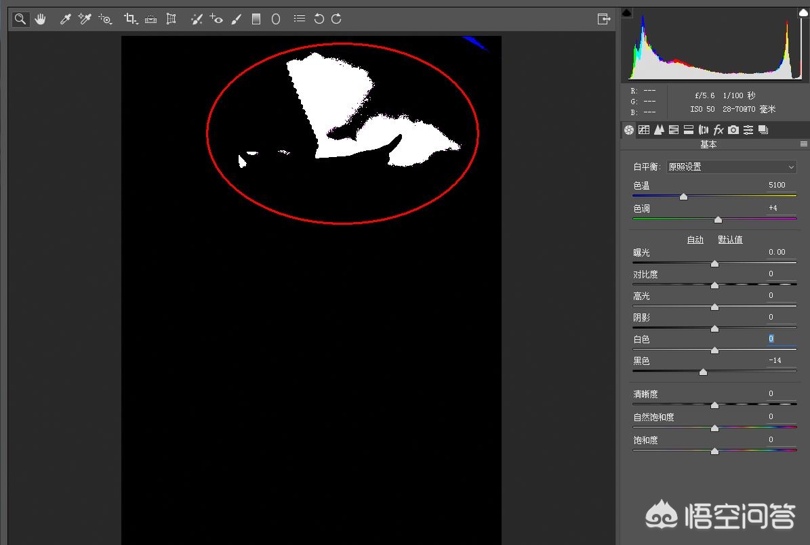This screenshot has height=545, width=810.
Task: Toggle highlight clipping warning on histogram
Action: point(804,12)
